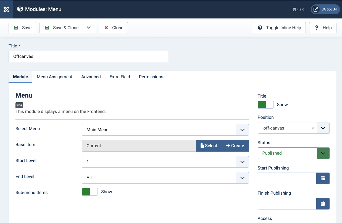Viewport: 342px width, 223px height.
Task: Toggle the Title Show switch
Action: point(265,105)
